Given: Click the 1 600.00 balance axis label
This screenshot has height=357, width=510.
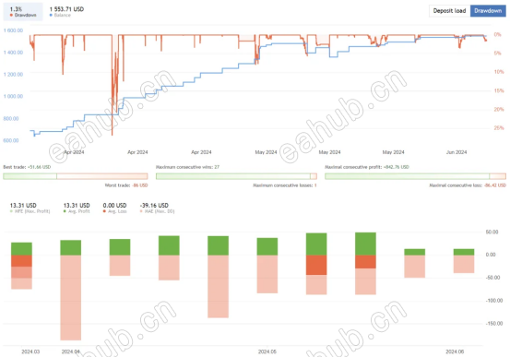Looking at the screenshot, I should [x=13, y=30].
